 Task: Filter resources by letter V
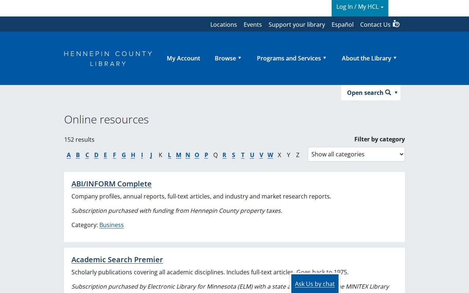(261, 155)
